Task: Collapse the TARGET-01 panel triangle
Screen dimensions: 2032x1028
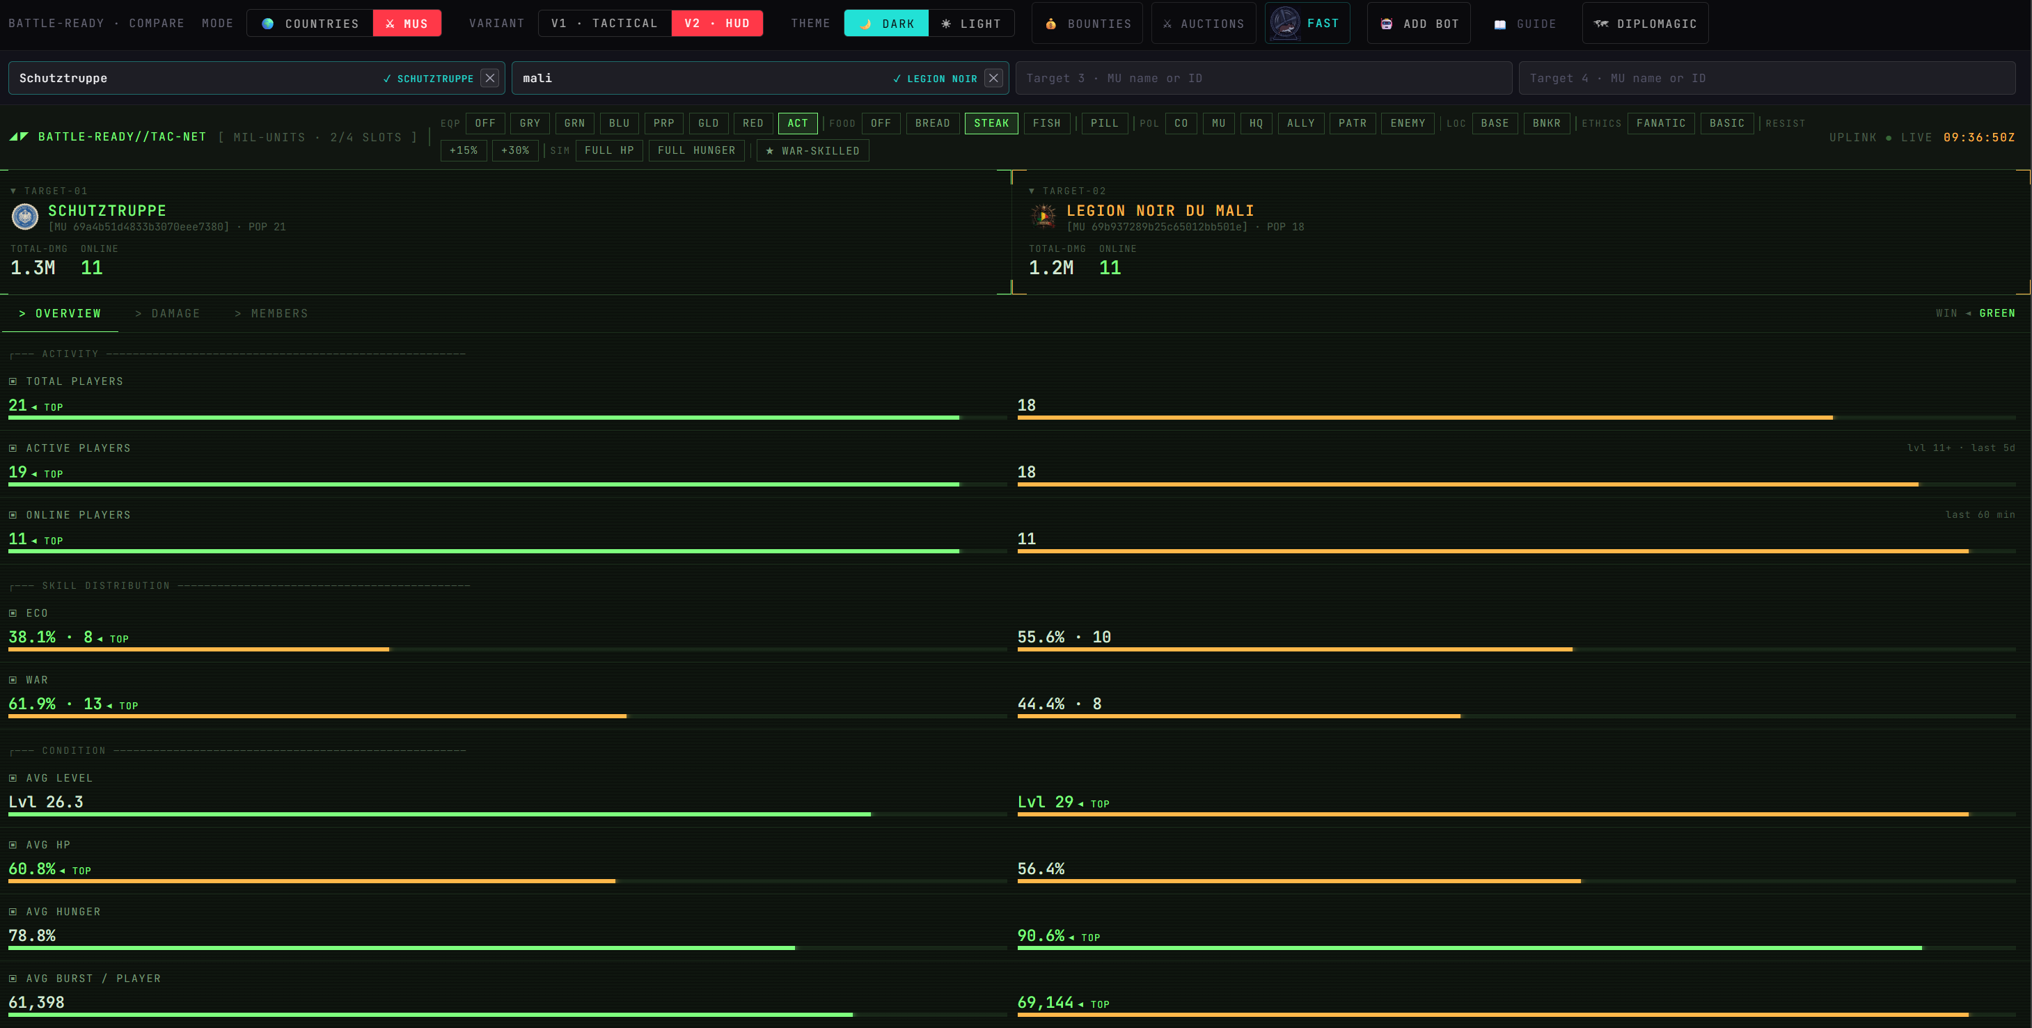Action: [x=13, y=191]
